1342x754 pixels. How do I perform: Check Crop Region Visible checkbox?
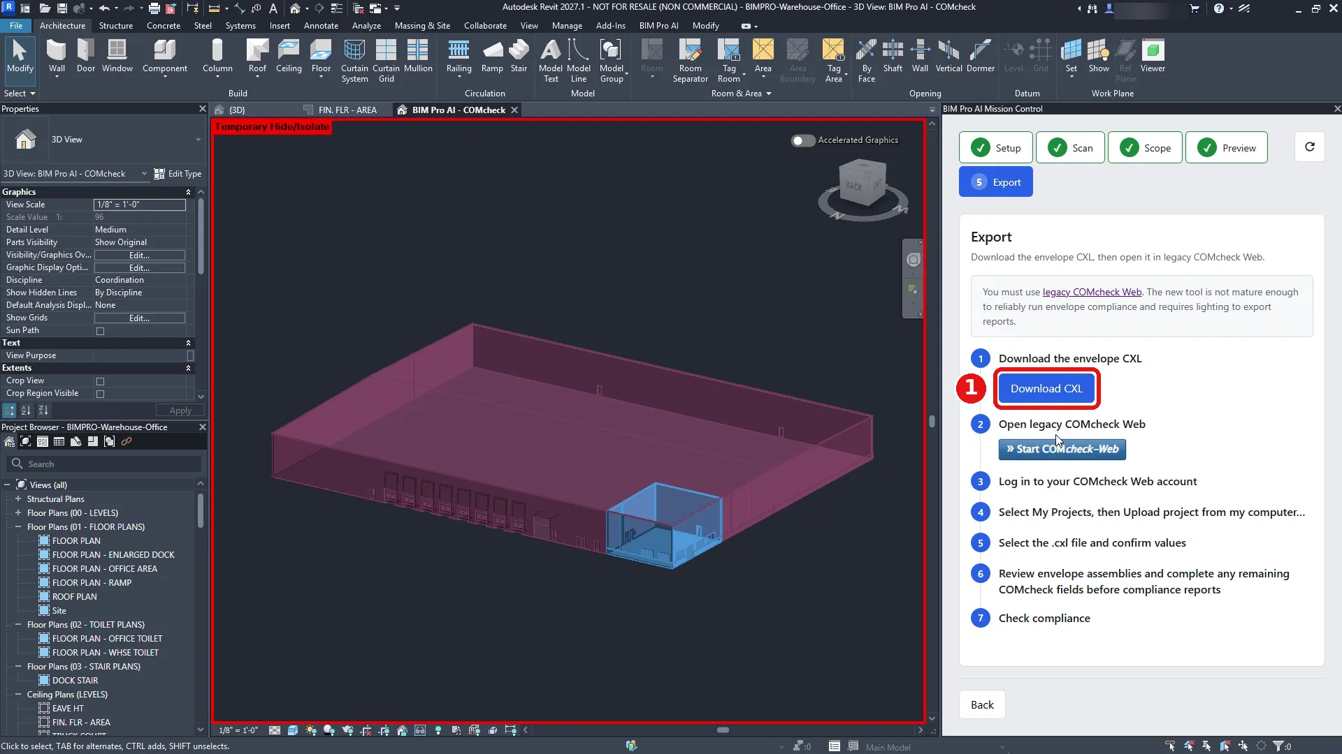coord(100,394)
